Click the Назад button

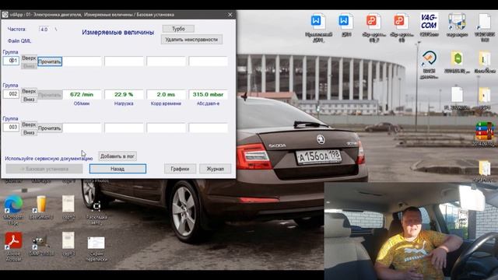click(x=117, y=169)
